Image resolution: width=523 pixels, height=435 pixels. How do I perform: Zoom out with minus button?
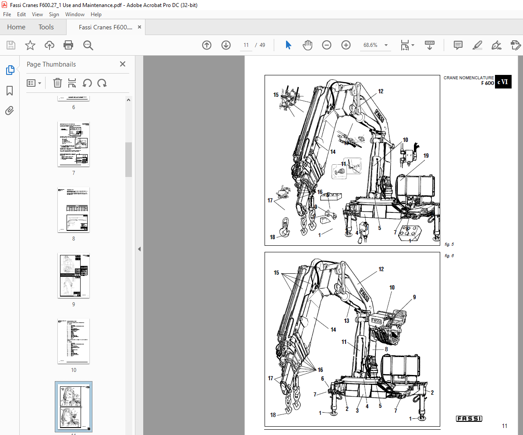tap(326, 45)
